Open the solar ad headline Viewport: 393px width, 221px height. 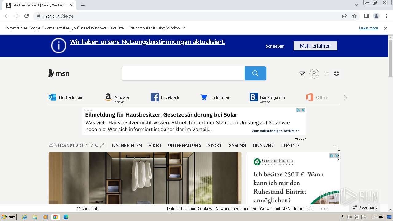coord(161,115)
